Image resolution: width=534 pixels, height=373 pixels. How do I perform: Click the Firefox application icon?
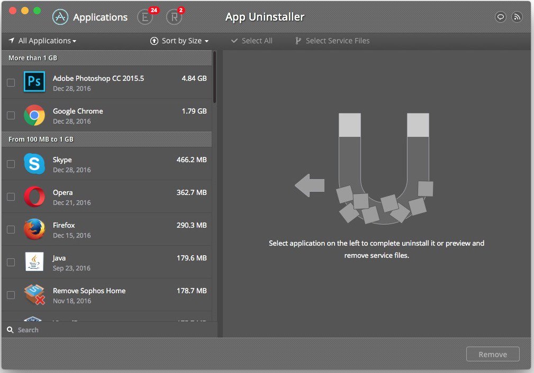pos(34,230)
